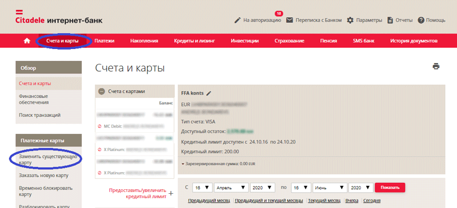The width and height of the screenshot is (457, 208).
Task: Open end month dropdown Июнь
Action: pyautogui.click(x=330, y=187)
